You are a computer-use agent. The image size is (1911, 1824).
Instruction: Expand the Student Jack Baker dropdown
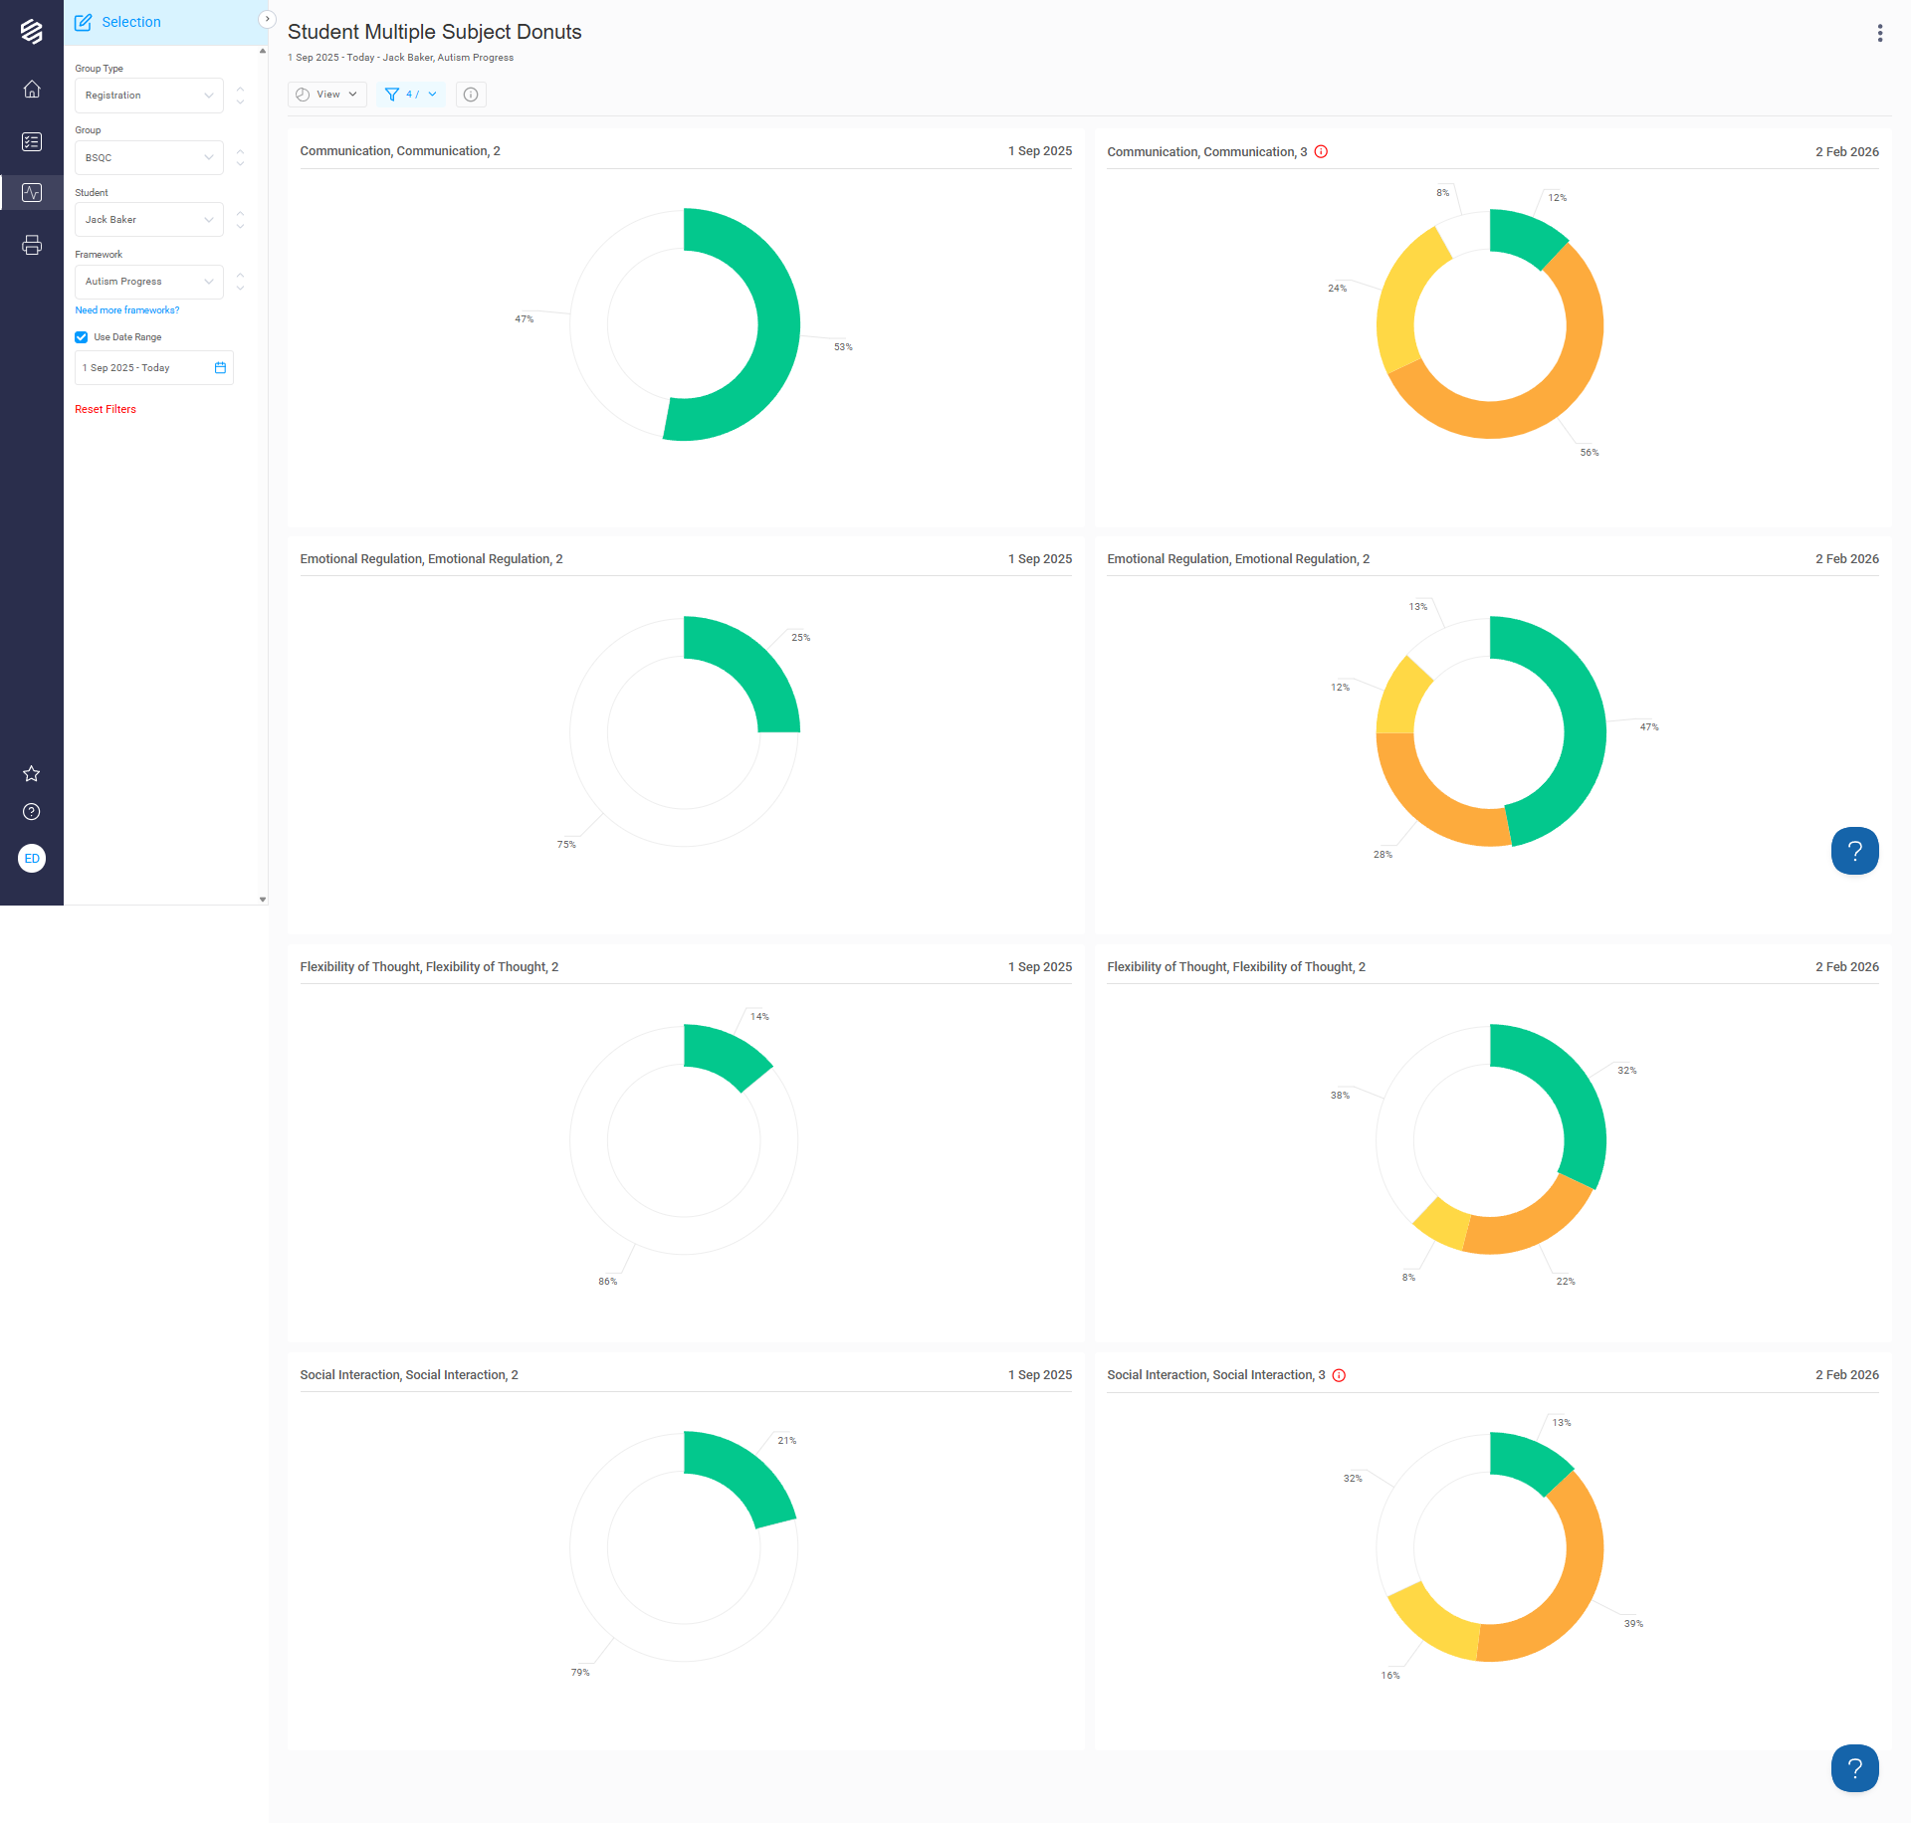148,220
